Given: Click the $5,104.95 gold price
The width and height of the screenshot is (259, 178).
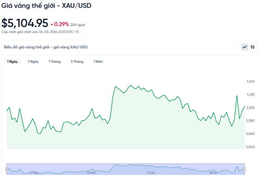Looking at the screenshot, I should [x=25, y=23].
